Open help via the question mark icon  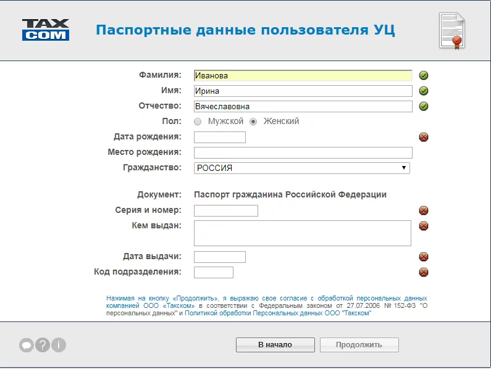click(x=43, y=346)
